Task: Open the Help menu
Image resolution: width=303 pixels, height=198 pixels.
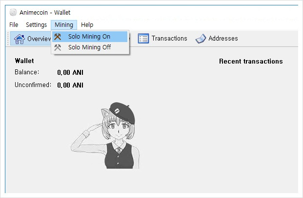Action: point(87,25)
